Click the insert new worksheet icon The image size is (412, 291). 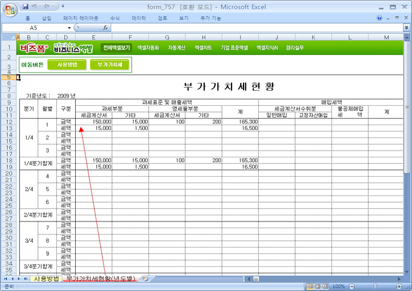[x=145, y=279]
